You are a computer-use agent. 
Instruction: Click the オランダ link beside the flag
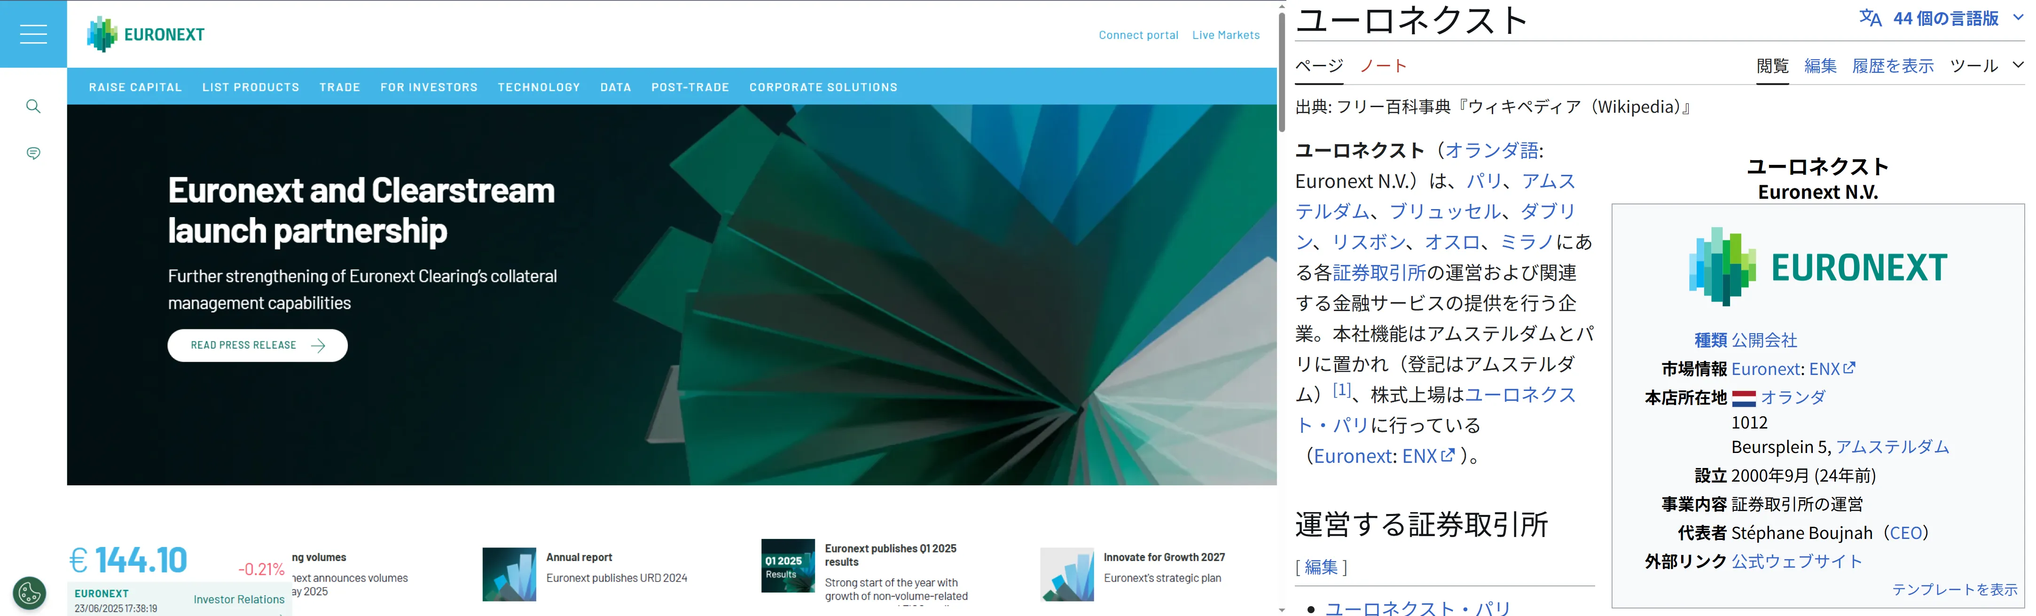pos(1793,397)
